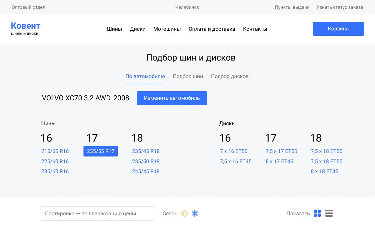The height and width of the screenshot is (234, 375).
Task: Go to Оплата и доставка page
Action: [x=212, y=29]
